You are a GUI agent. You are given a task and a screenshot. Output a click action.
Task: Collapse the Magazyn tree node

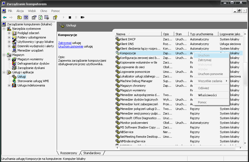4,55
